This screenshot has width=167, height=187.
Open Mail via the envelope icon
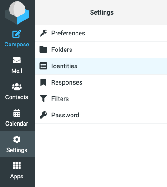[x=17, y=61]
